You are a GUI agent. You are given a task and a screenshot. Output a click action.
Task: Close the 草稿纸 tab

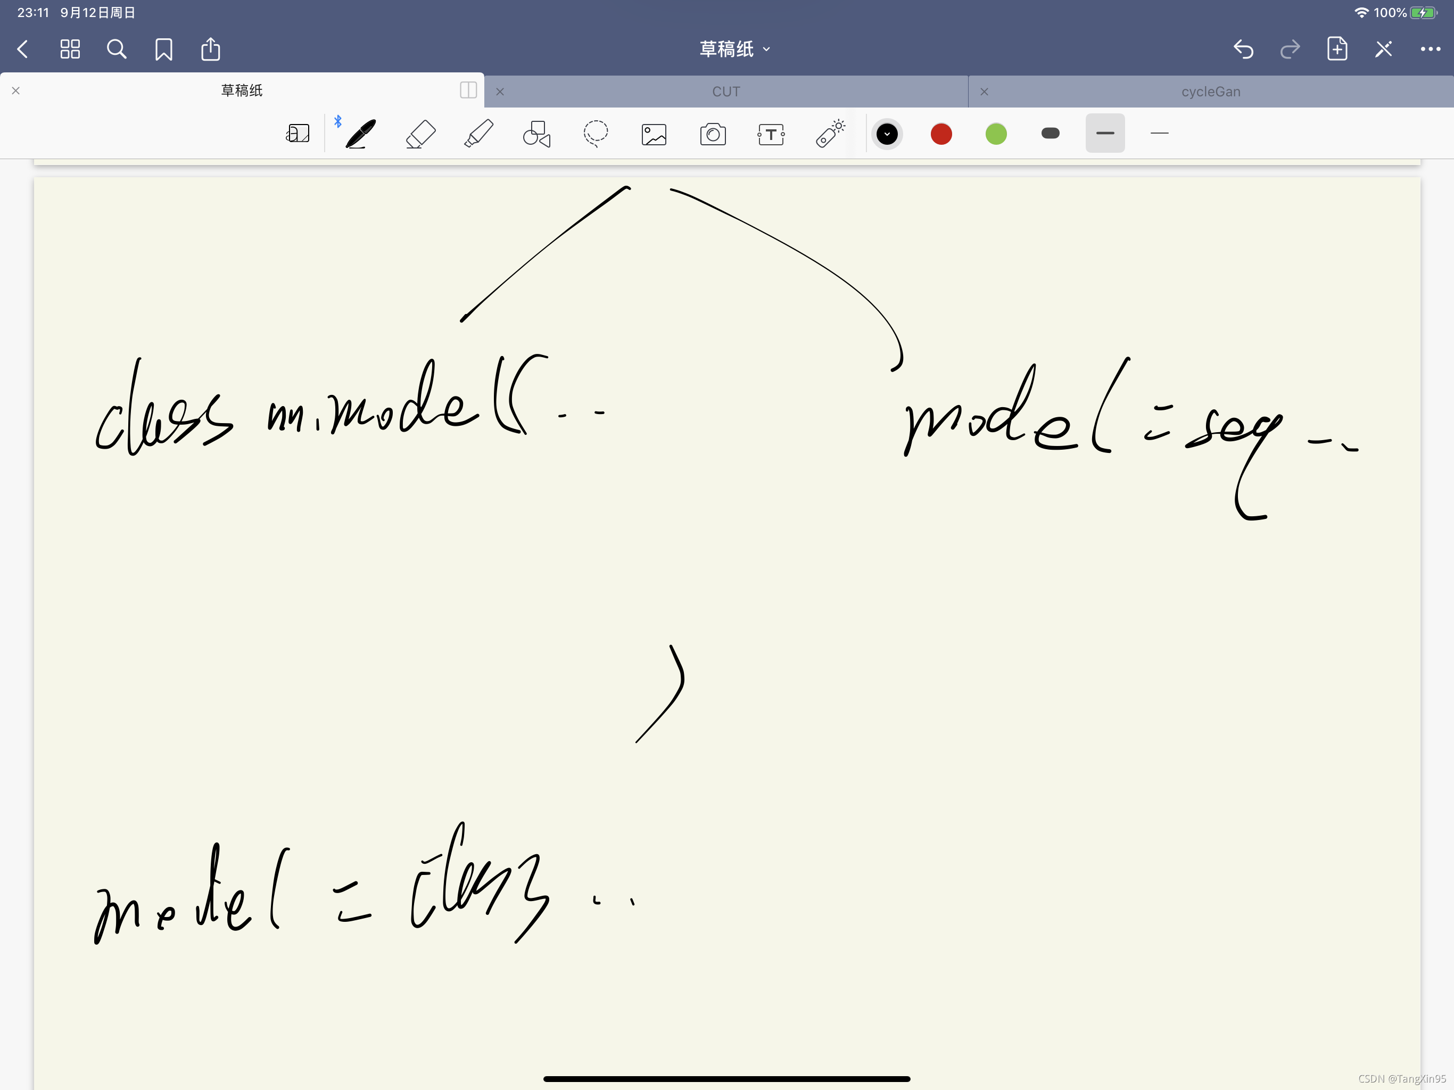coord(16,90)
